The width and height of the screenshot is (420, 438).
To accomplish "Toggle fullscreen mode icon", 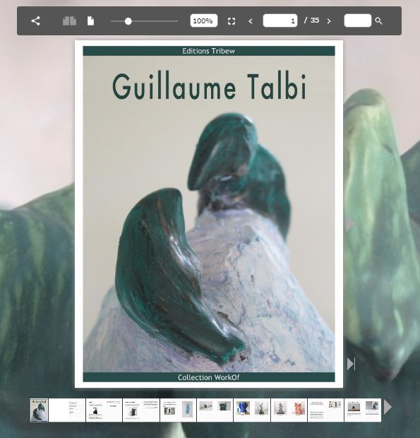I will 232,21.
